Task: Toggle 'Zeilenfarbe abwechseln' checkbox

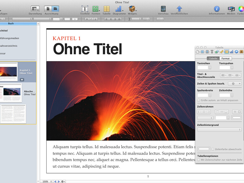Action: pyautogui.click(x=213, y=149)
